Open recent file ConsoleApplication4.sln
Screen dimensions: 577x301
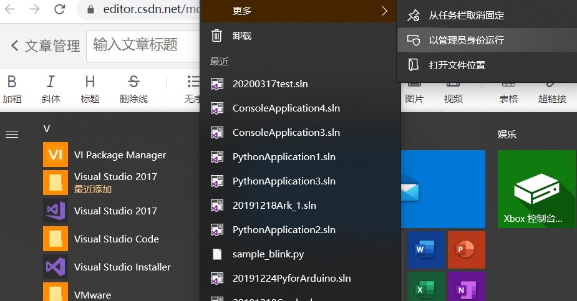coord(300,108)
